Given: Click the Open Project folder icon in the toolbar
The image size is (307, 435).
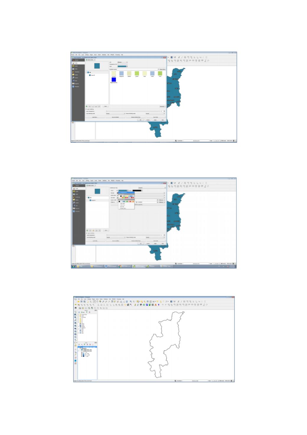Looking at the screenshot, I should pos(79,301).
